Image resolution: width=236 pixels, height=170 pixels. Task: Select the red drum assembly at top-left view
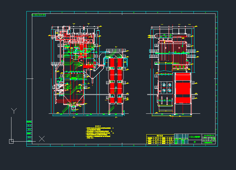(60, 36)
